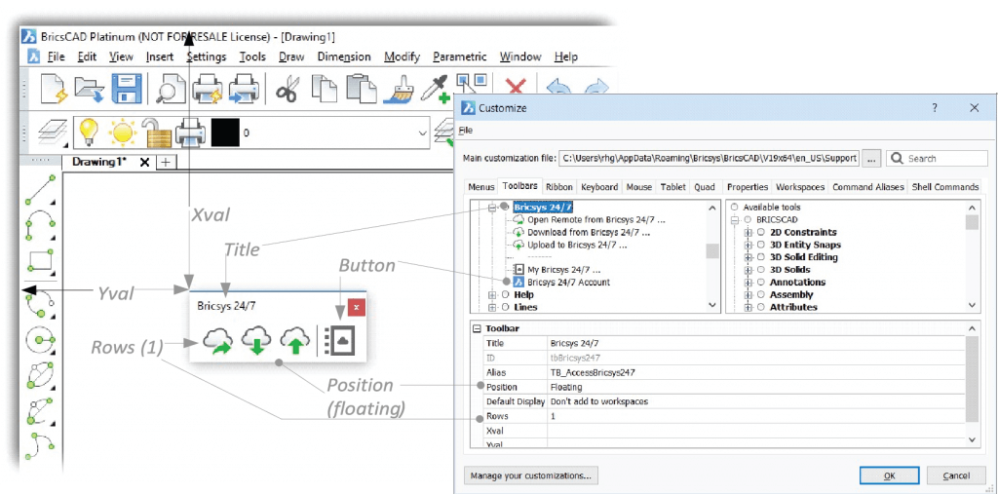
Task: Select the Line tool in left toolbar
Action: 40,190
